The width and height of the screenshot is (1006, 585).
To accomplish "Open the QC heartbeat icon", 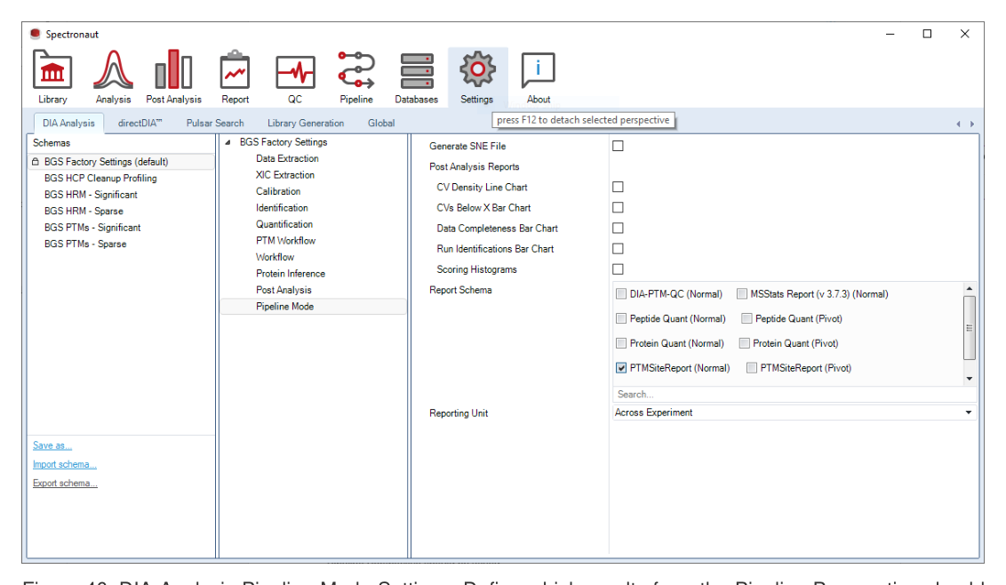I will tap(295, 71).
